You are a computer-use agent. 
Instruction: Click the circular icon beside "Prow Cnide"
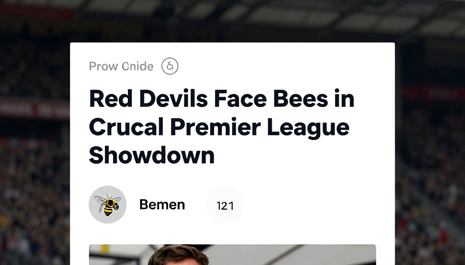pos(170,66)
